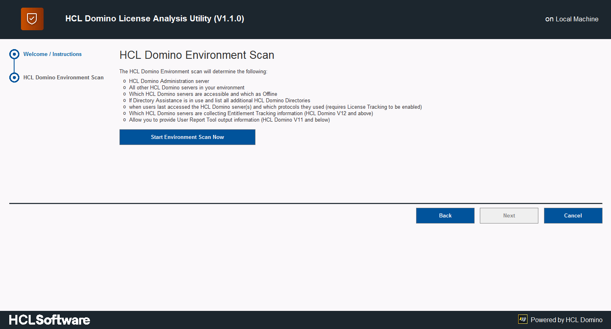
Task: Click the 'when users last accessed' bullet
Action: point(275,107)
